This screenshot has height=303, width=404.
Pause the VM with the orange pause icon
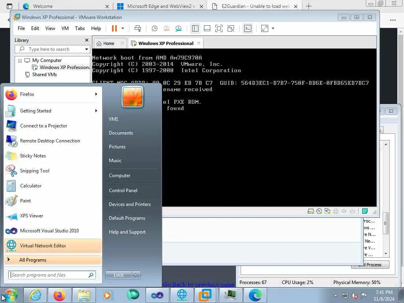click(x=114, y=28)
